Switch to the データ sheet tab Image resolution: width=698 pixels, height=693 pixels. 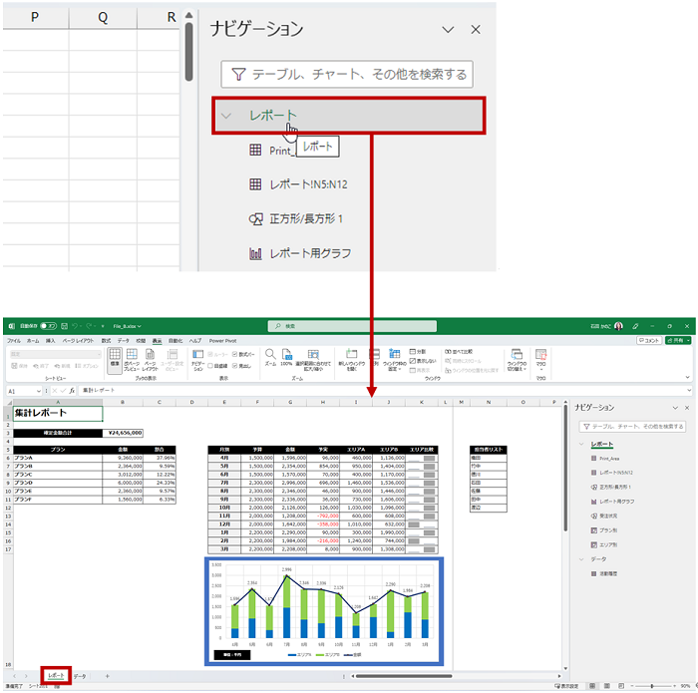80,676
